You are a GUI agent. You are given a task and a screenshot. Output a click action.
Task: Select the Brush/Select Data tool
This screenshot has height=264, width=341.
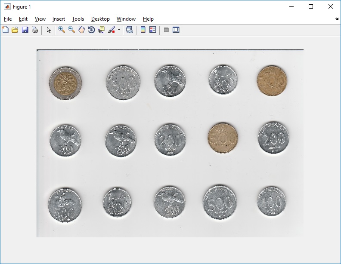click(112, 30)
